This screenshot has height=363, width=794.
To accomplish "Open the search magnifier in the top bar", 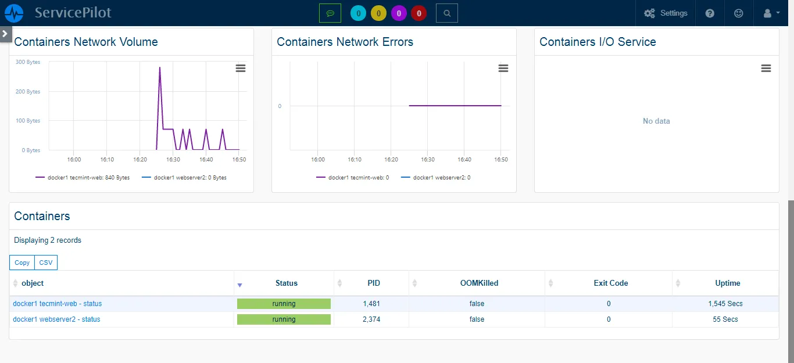I will [446, 13].
